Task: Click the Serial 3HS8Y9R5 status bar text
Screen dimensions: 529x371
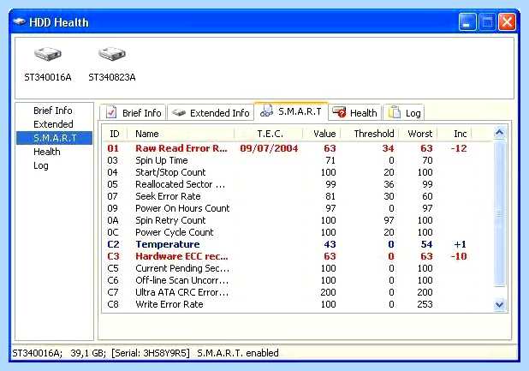Action: (151, 353)
